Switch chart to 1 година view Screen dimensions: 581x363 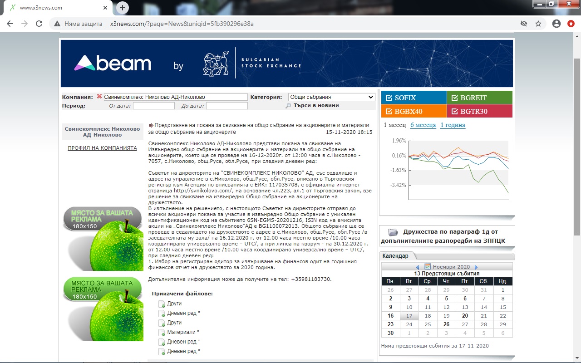click(x=453, y=125)
